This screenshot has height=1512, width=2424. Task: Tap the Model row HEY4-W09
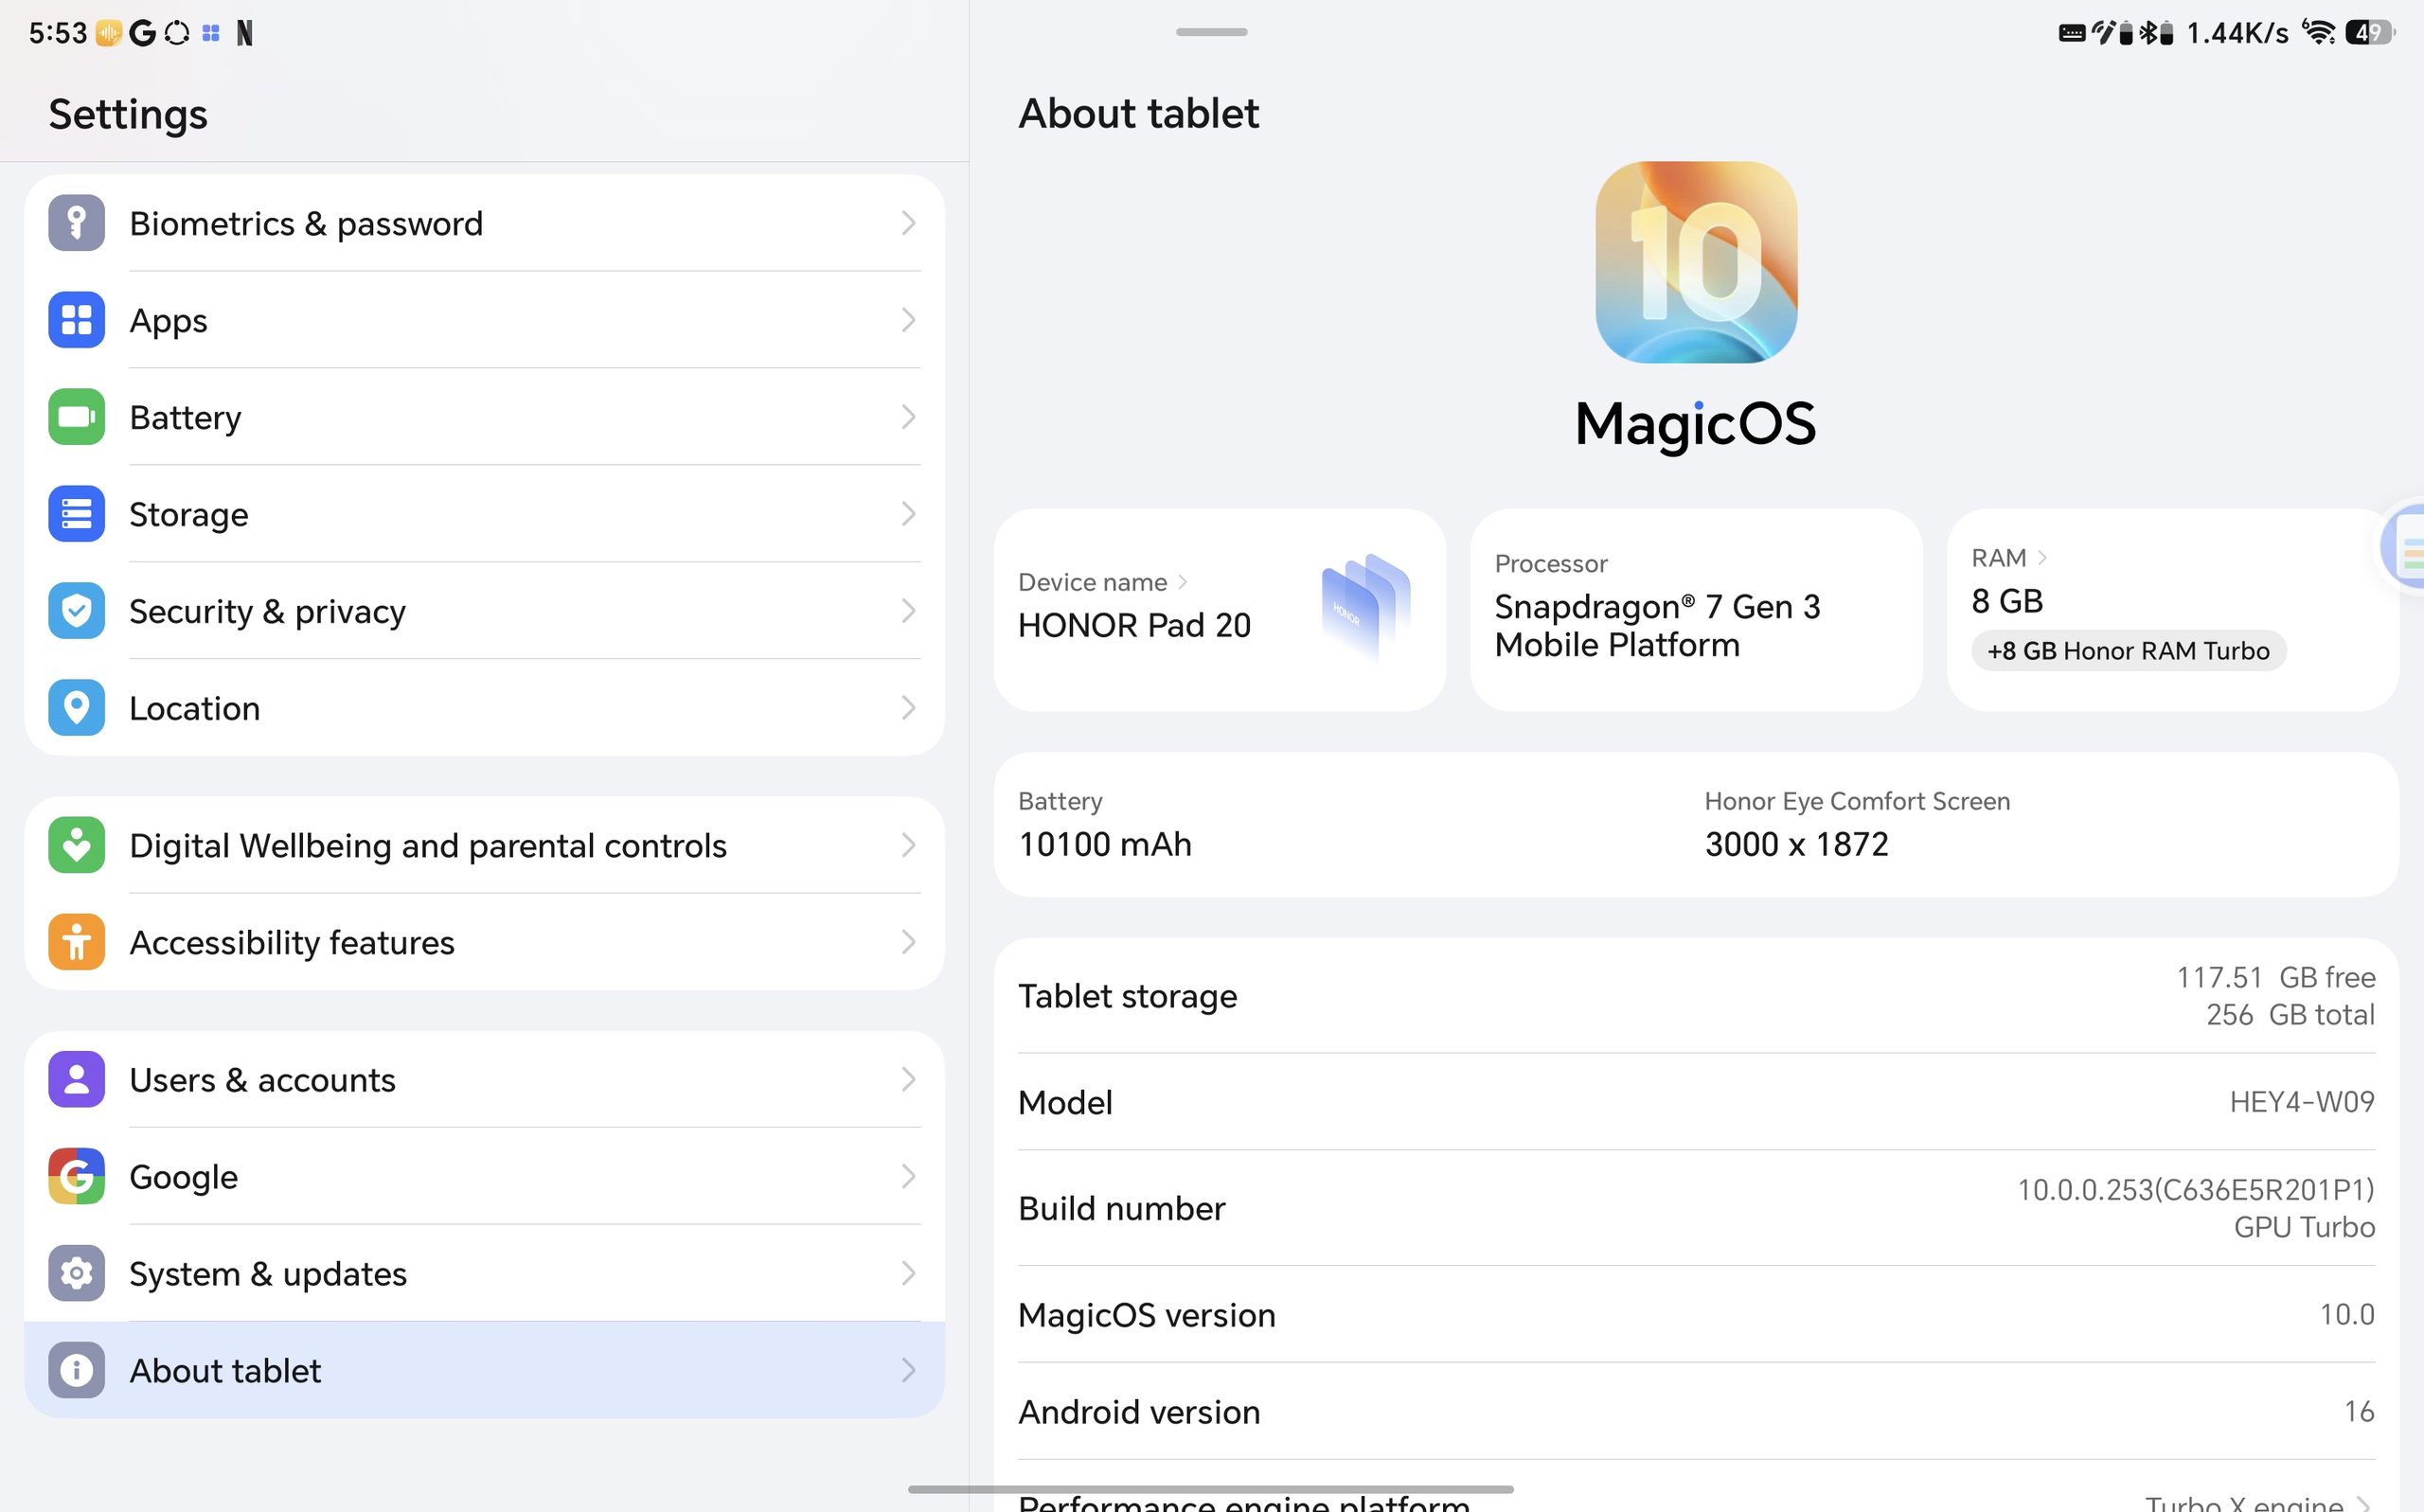1696,1102
